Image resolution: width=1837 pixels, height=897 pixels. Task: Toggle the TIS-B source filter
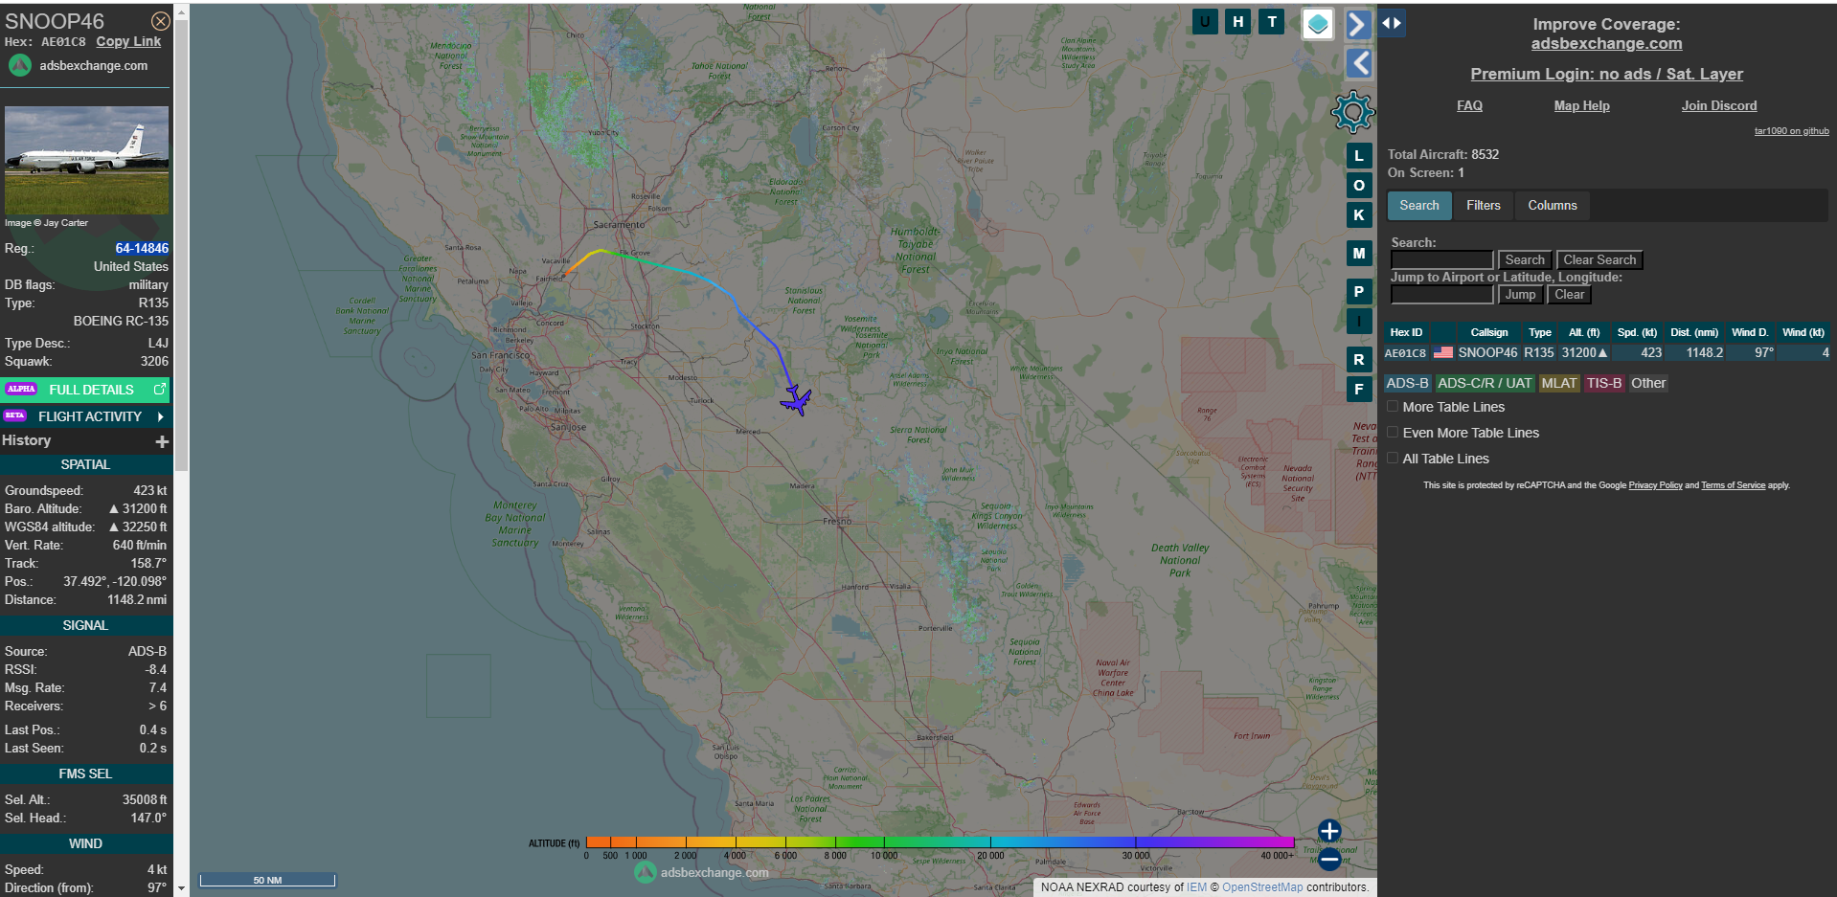click(1603, 383)
